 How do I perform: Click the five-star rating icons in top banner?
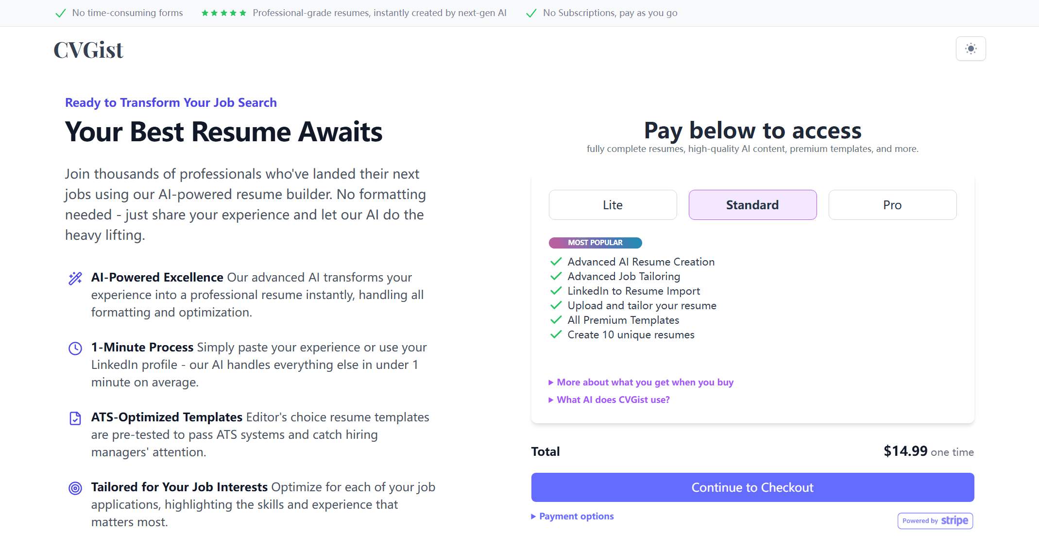[224, 13]
